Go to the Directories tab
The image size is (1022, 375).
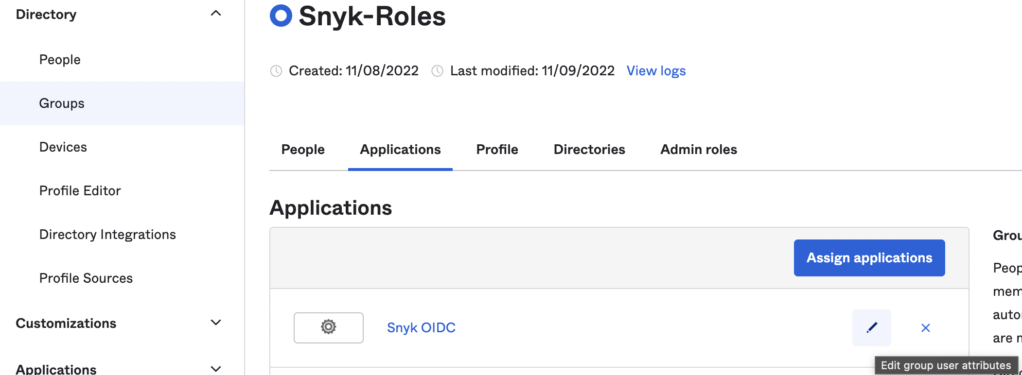pyautogui.click(x=589, y=150)
